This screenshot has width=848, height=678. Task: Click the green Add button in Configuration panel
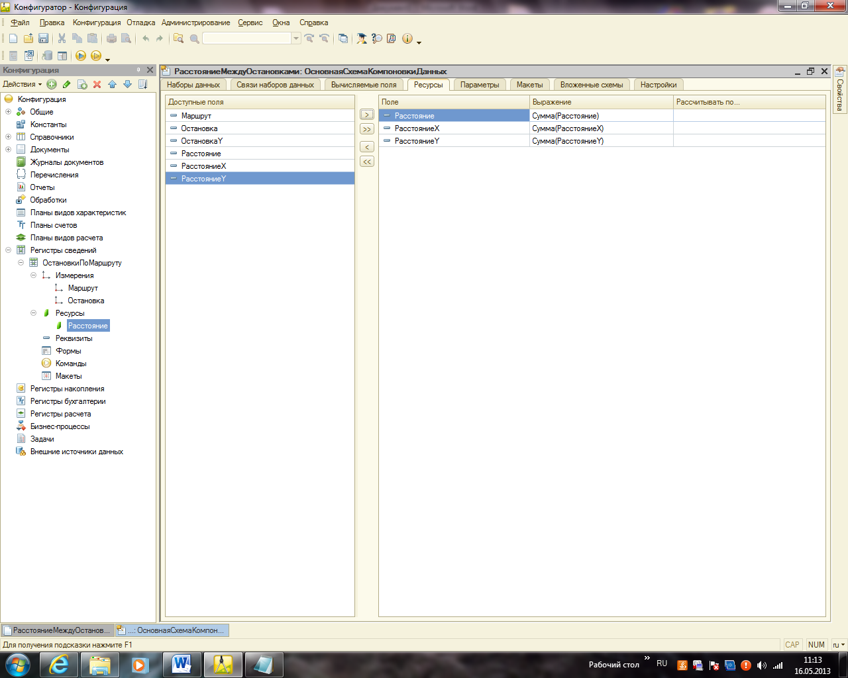52,84
